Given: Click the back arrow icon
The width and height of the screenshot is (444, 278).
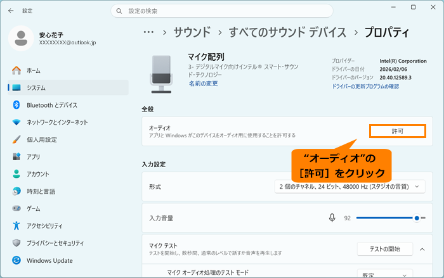Looking at the screenshot, I should (x=11, y=11).
